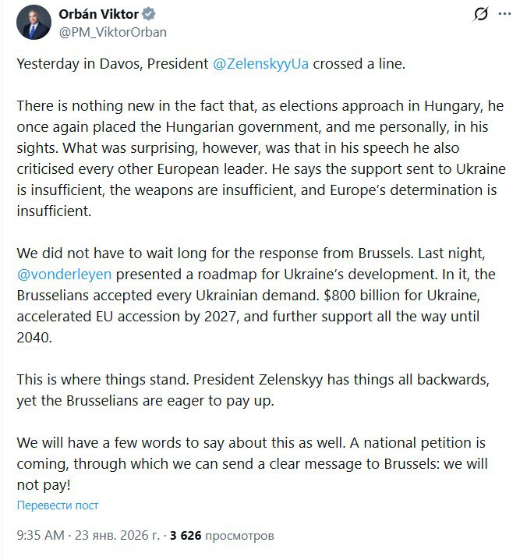Click the Orbán Viktor display name

pyautogui.click(x=98, y=14)
